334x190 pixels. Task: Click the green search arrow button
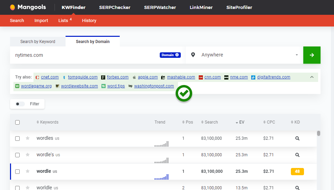[312, 55]
